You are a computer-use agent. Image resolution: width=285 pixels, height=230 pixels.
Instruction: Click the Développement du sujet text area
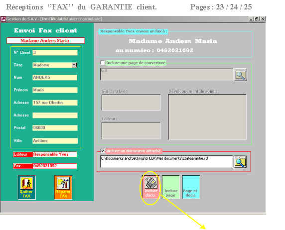click(207, 117)
